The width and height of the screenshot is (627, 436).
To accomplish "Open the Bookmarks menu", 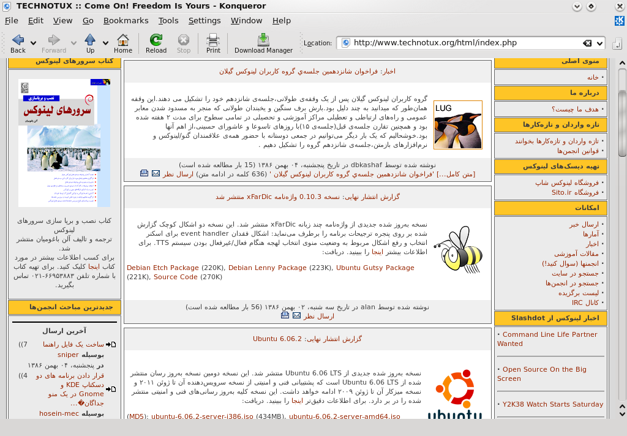I will 126,20.
